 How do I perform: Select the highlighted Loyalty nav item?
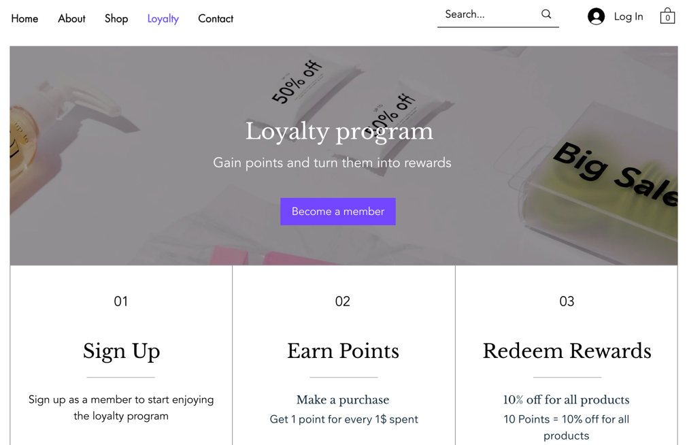(163, 18)
